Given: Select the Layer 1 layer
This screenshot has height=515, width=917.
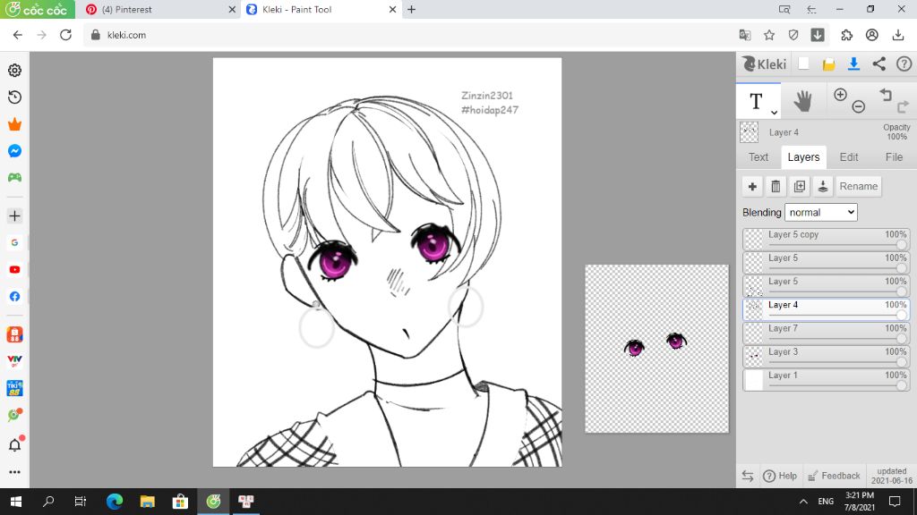Looking at the screenshot, I should (x=827, y=379).
